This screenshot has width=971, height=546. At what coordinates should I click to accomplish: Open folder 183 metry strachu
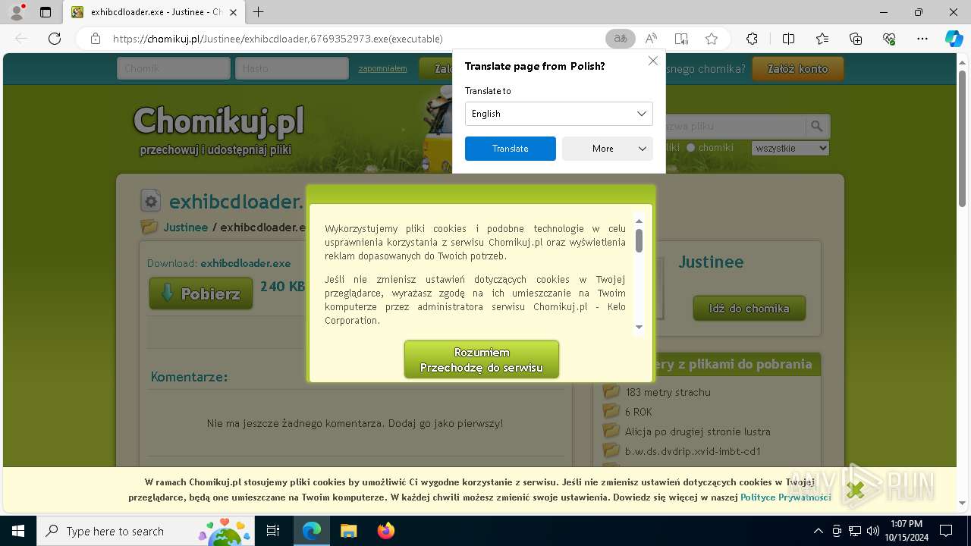point(668,392)
